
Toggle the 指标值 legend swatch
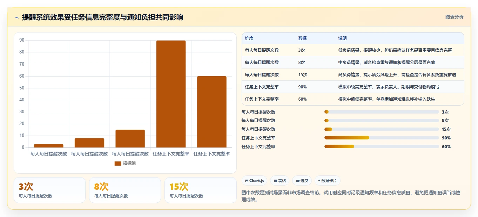117,163
